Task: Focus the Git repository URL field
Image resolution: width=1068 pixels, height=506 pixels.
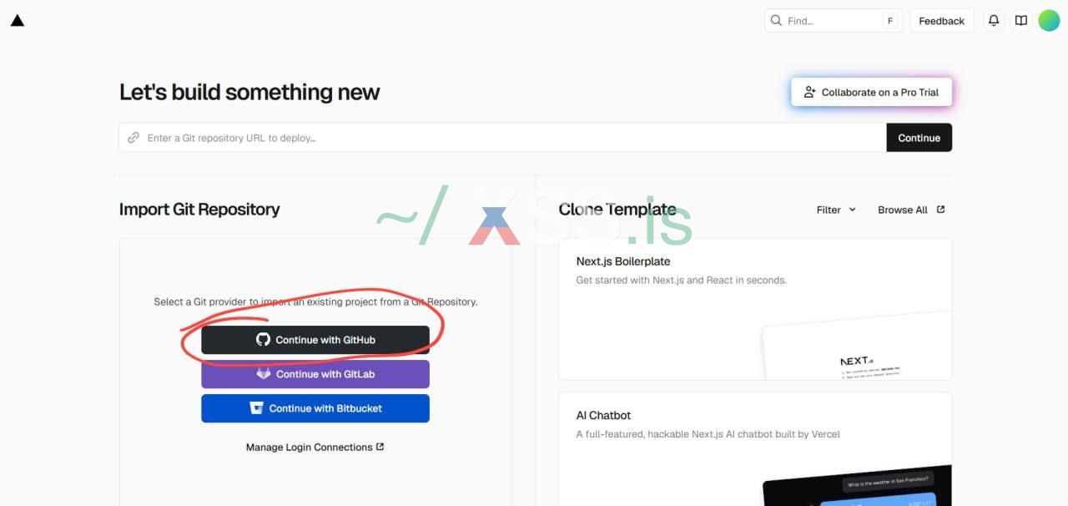Action: tap(501, 138)
